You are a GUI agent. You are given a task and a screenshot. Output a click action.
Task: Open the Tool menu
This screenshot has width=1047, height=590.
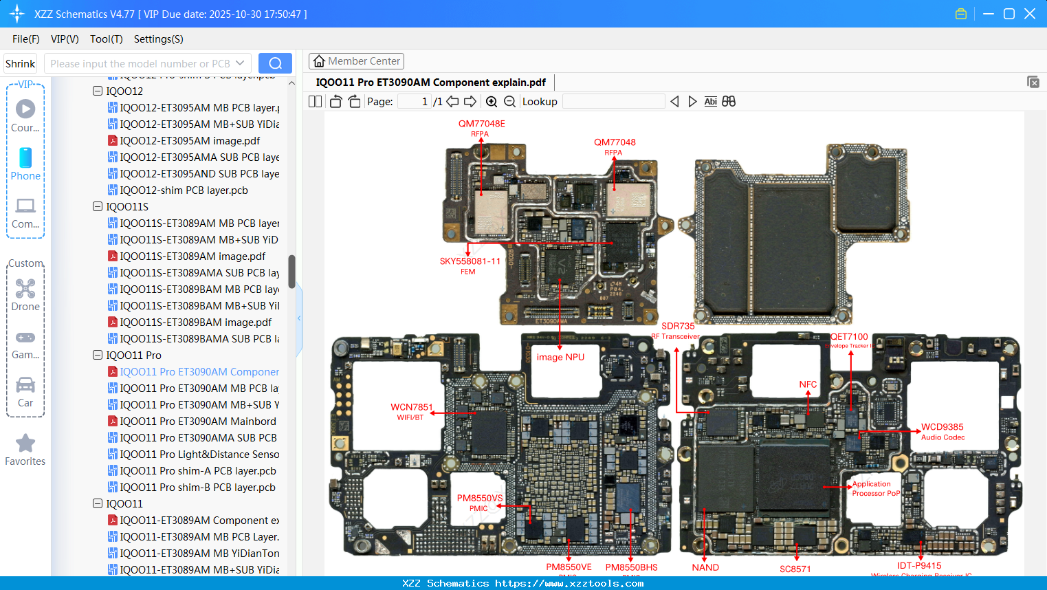pyautogui.click(x=106, y=39)
